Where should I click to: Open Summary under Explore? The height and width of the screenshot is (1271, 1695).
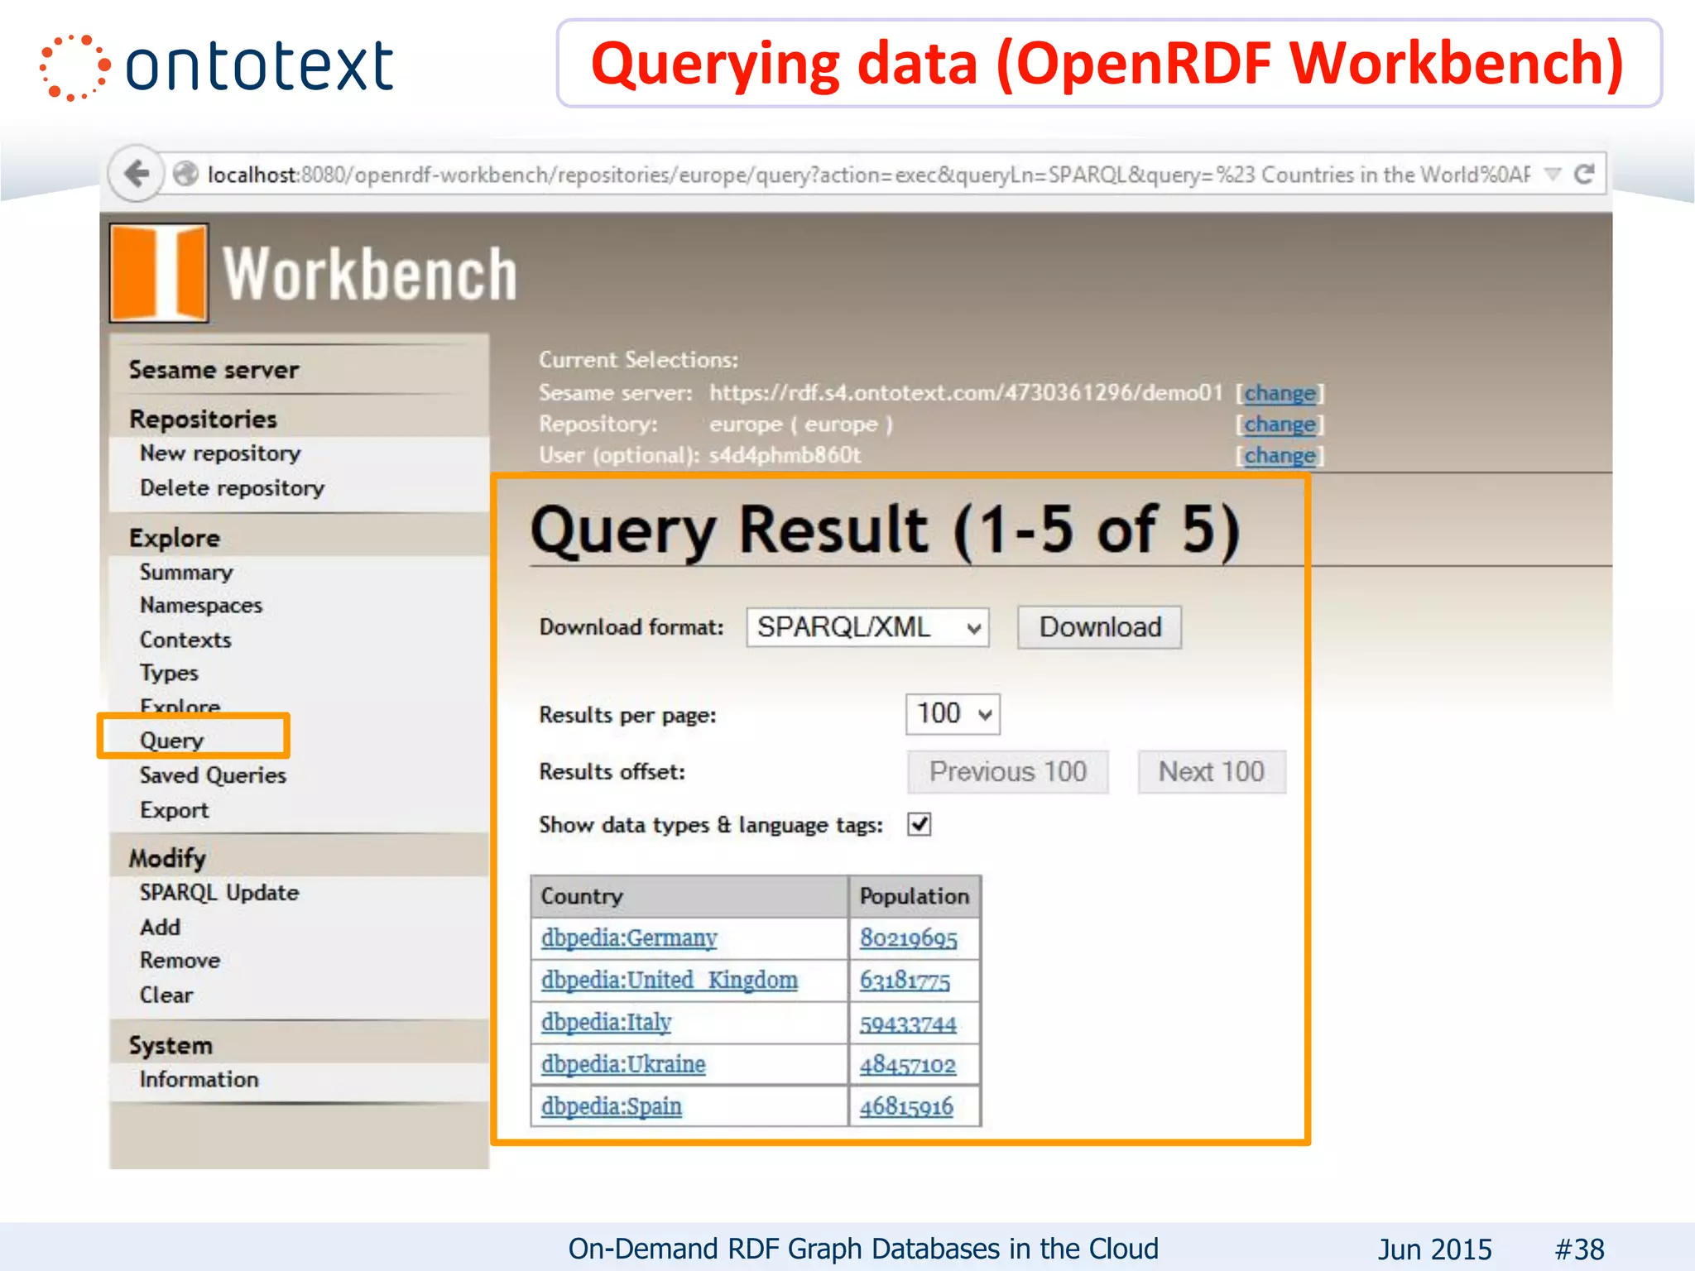pos(186,572)
